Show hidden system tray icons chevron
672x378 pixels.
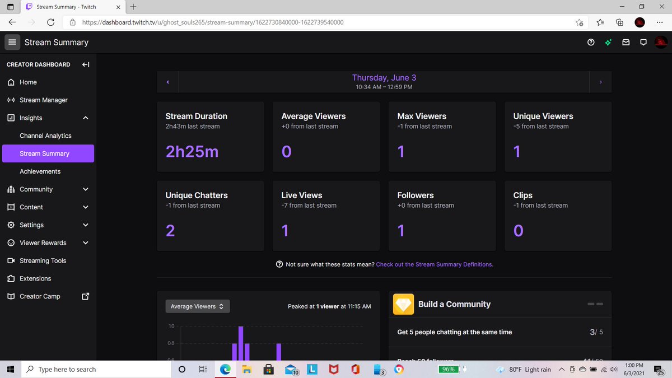click(x=562, y=370)
